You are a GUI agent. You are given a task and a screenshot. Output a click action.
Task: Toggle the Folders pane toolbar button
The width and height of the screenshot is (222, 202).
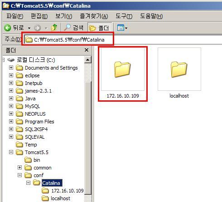pos(99,28)
